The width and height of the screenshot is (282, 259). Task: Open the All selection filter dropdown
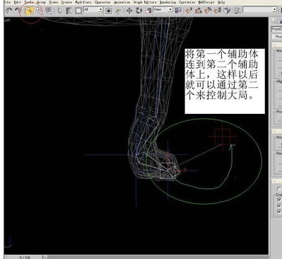(93, 10)
